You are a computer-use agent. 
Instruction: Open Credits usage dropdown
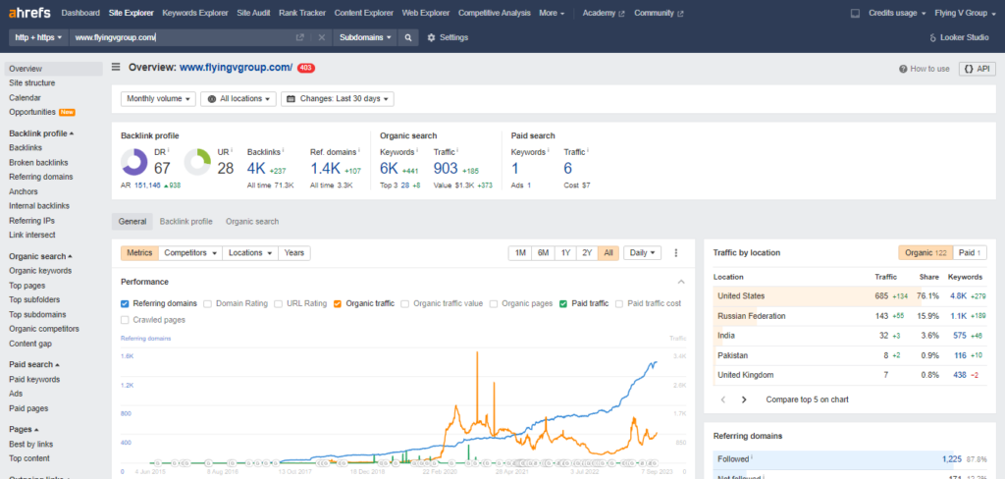click(x=897, y=13)
